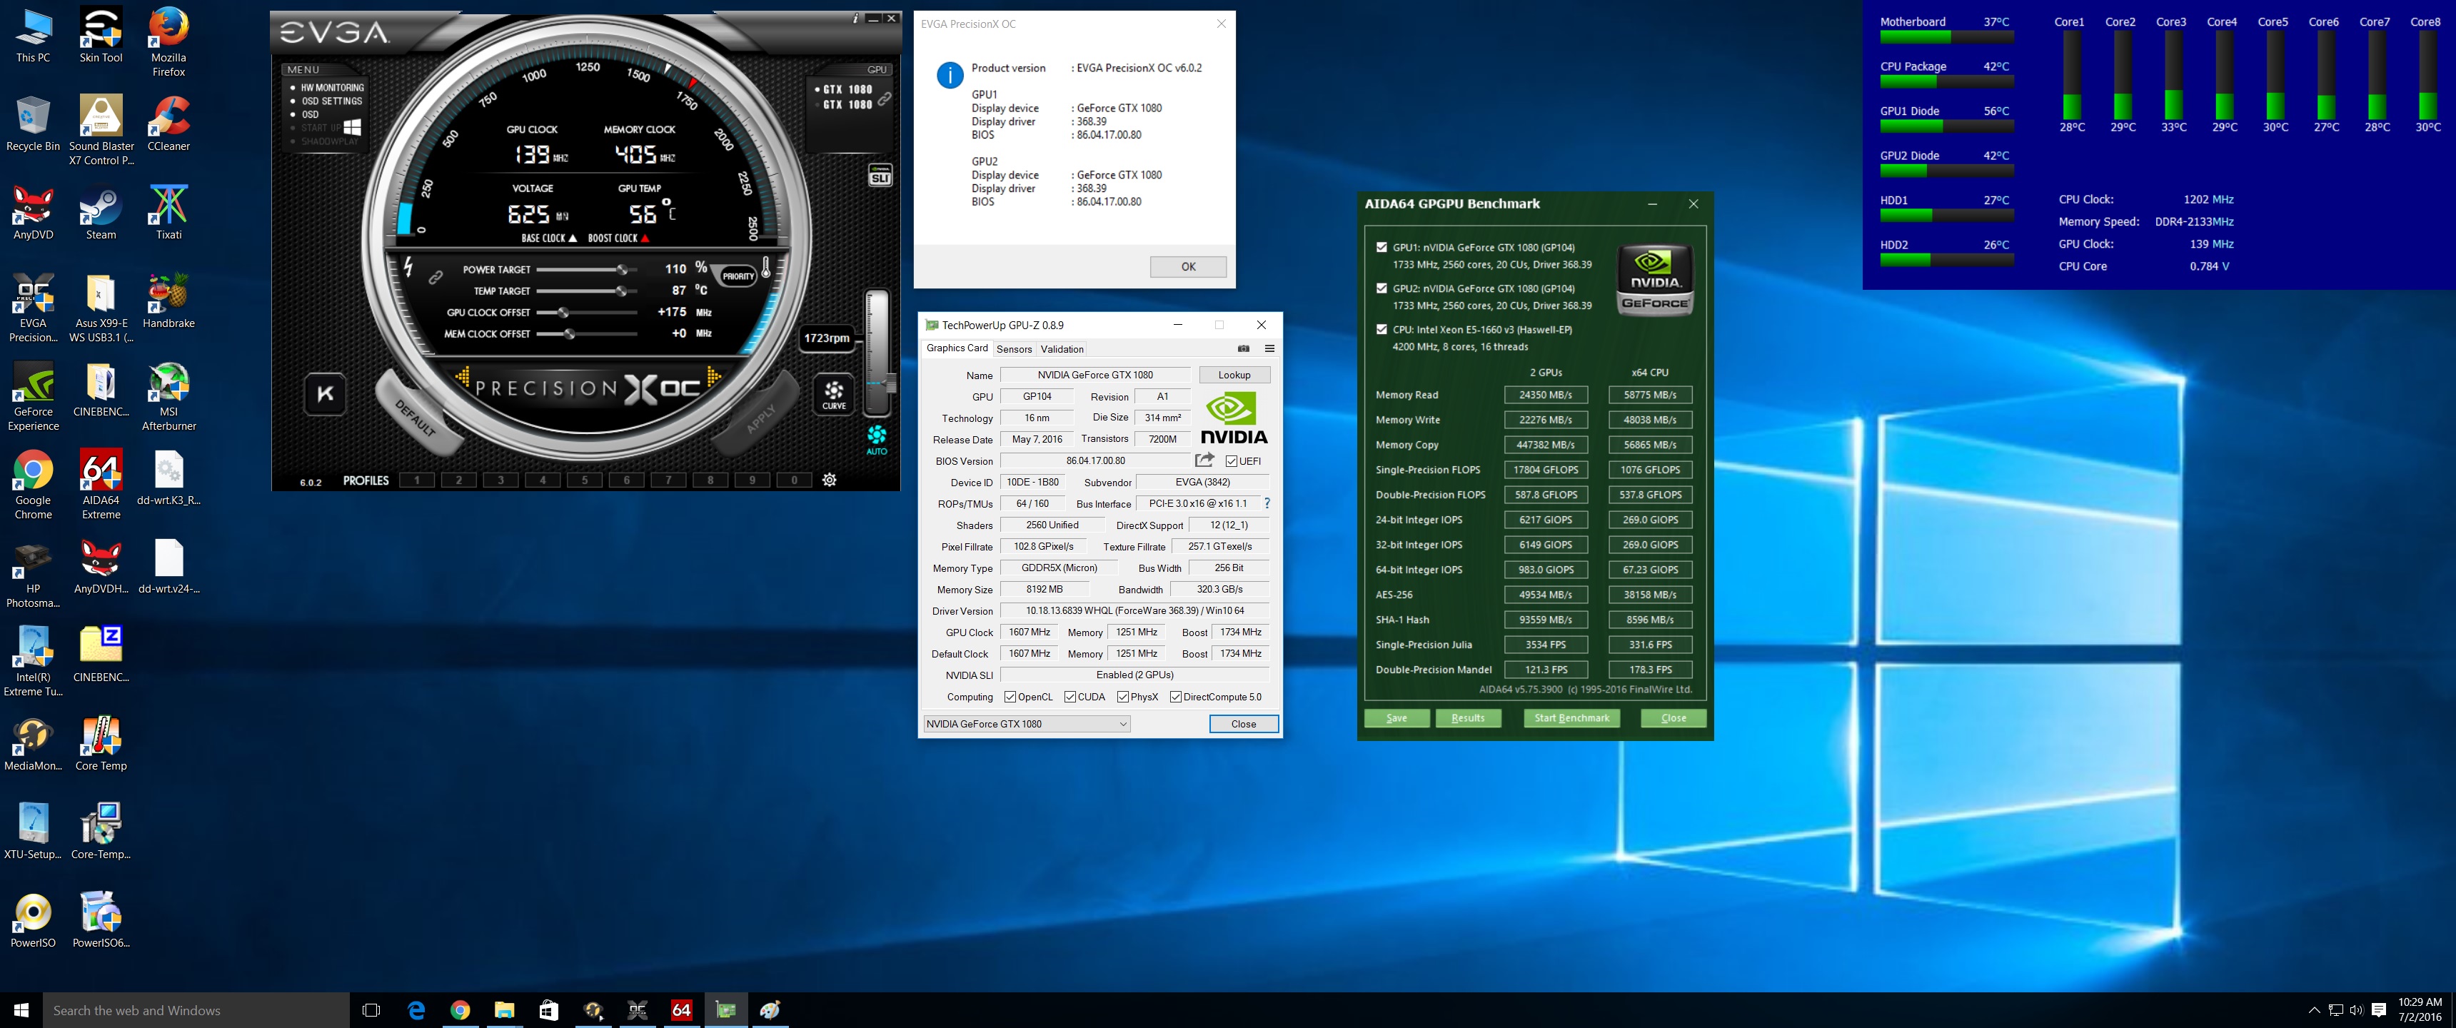Click the BASE CLOCK arrow in PrecisionX
Viewport: 2456px width, 1028px height.
coord(572,238)
